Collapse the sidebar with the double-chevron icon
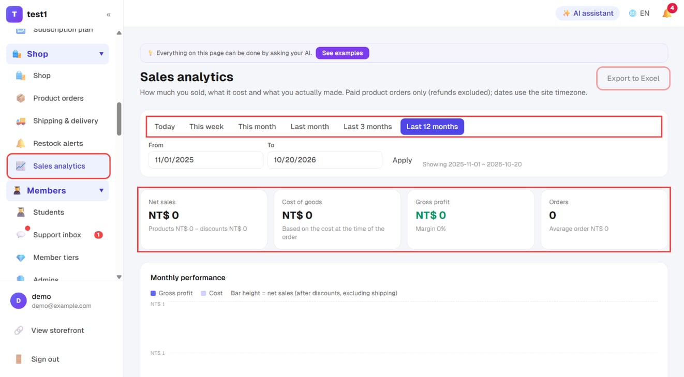This screenshot has height=377, width=684. (x=109, y=14)
